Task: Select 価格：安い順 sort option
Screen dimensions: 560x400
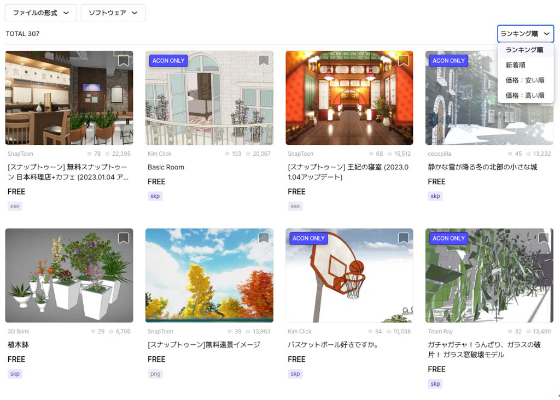Action: point(524,80)
